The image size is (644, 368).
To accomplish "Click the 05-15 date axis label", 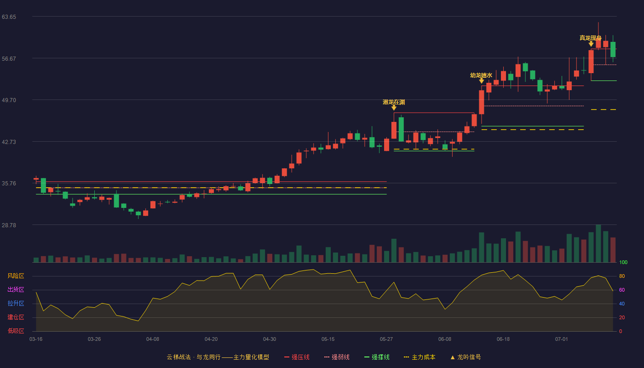I will tap(328, 339).
